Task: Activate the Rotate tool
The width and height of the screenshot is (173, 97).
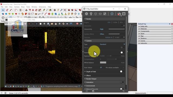Action: click(x=36, y=10)
